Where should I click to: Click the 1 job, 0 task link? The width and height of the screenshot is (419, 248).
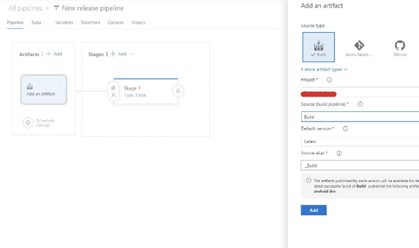[135, 95]
